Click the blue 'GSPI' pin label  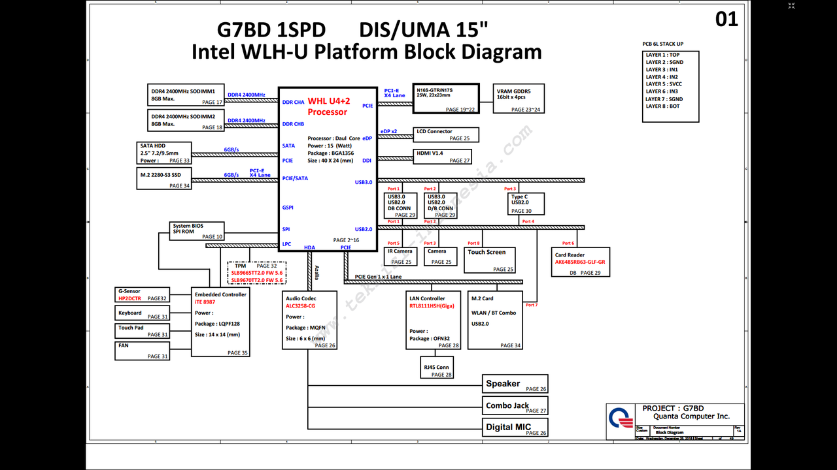[x=288, y=208]
